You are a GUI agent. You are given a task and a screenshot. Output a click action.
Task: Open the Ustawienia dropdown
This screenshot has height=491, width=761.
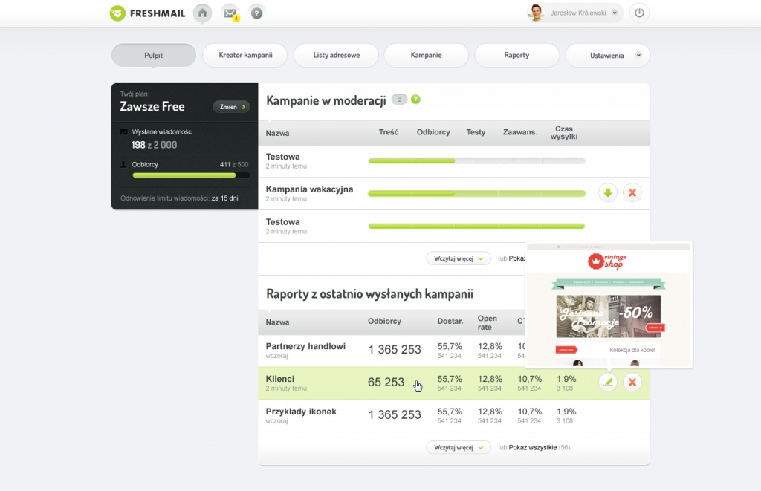click(608, 56)
